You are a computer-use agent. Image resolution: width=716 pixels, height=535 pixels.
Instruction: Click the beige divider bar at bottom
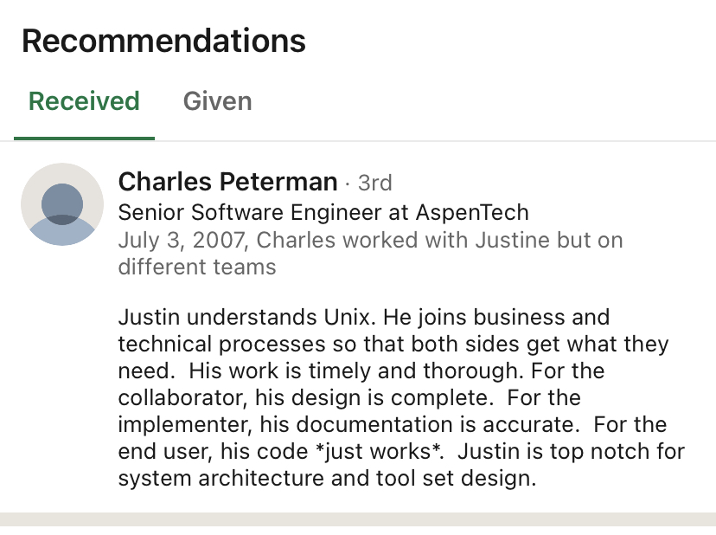click(x=358, y=518)
